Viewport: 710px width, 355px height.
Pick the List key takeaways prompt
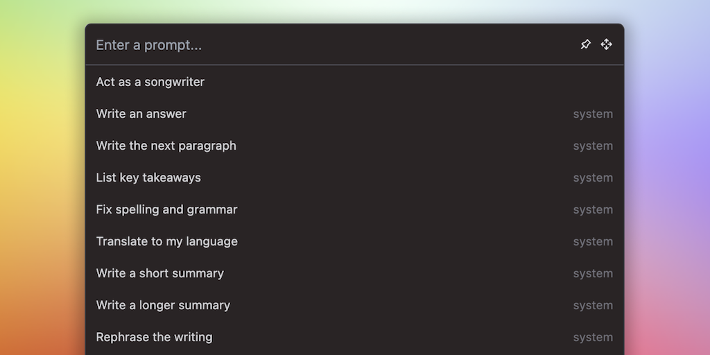pos(148,177)
